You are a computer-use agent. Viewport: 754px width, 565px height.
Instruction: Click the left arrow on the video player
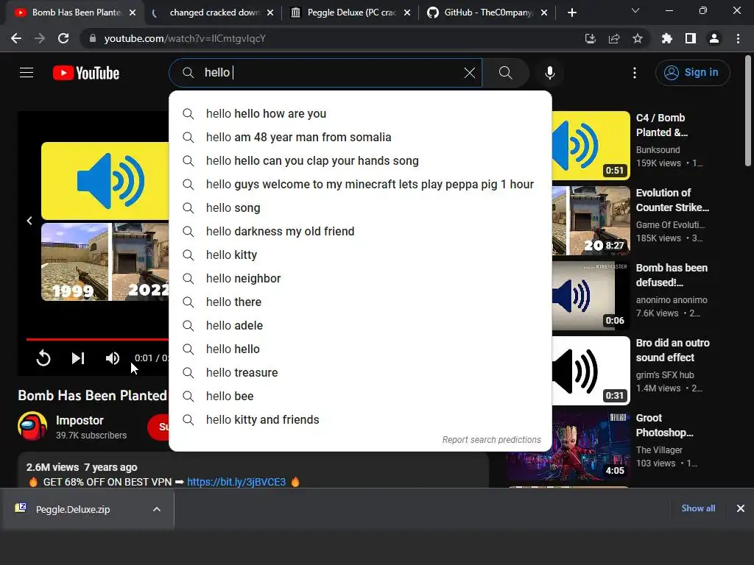(x=29, y=221)
